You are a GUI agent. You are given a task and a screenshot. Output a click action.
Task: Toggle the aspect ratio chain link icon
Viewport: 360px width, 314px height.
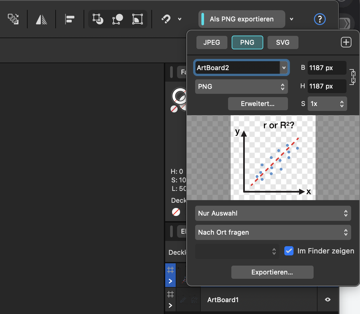[352, 77]
